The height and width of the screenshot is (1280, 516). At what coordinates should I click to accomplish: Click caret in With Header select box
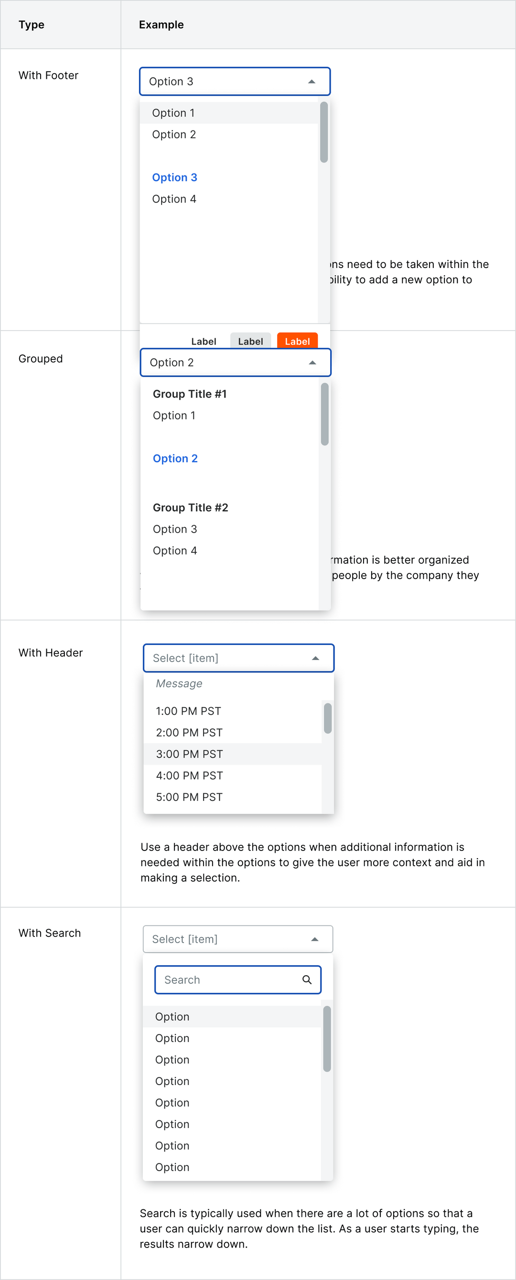[315, 658]
